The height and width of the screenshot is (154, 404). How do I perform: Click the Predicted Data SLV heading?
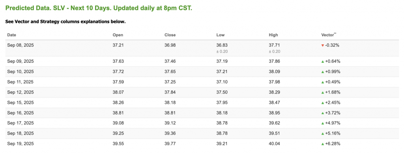tap(99, 8)
